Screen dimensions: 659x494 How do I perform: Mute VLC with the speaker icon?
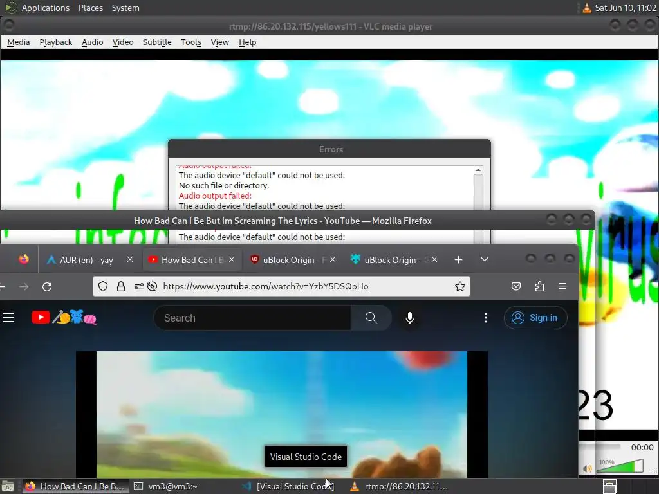coord(587,468)
